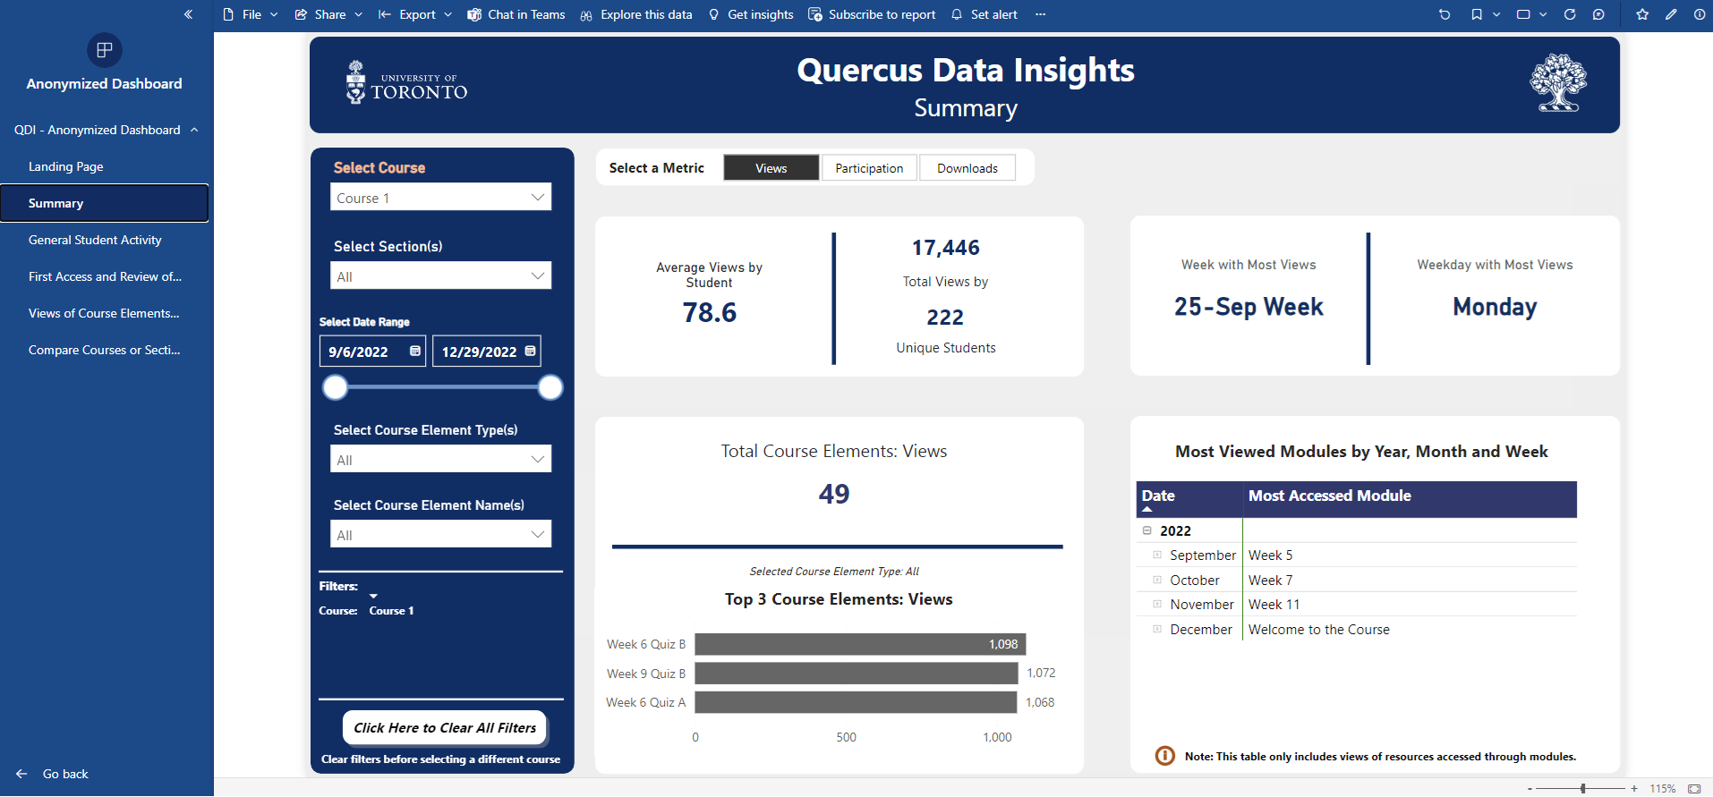Open Compare Courses or Sections page
The image size is (1713, 797).
tap(105, 350)
